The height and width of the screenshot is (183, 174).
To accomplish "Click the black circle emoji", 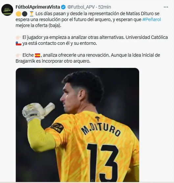I will (x=25, y=14).
